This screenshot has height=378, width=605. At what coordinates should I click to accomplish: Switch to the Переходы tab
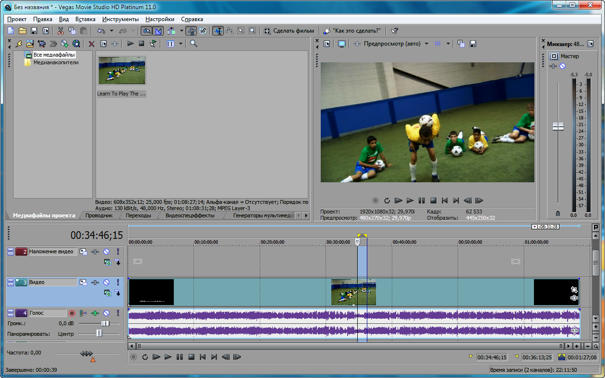click(x=138, y=215)
